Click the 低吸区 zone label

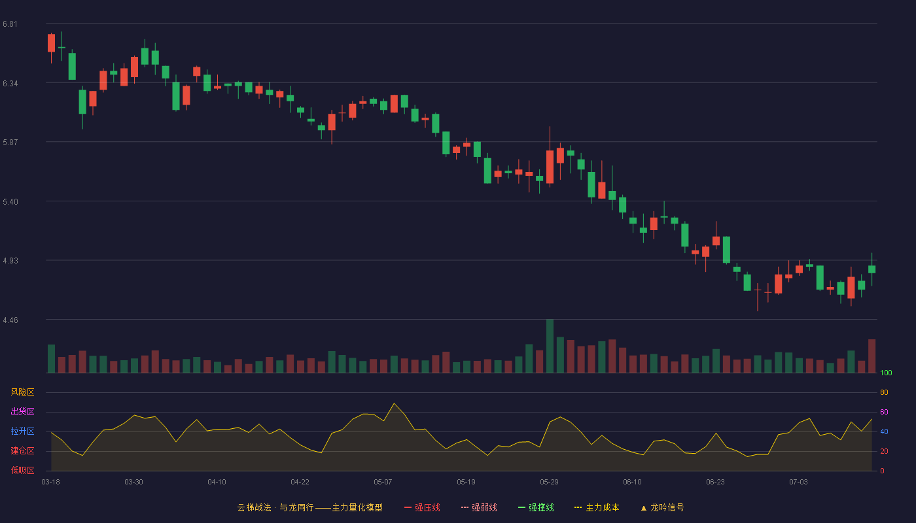pos(22,471)
